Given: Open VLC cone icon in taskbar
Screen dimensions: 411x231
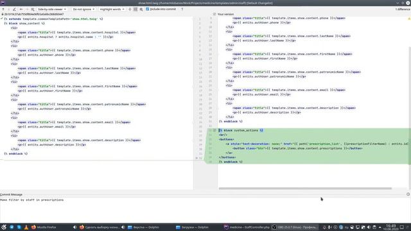Looking at the screenshot, I should [x=26, y=227].
